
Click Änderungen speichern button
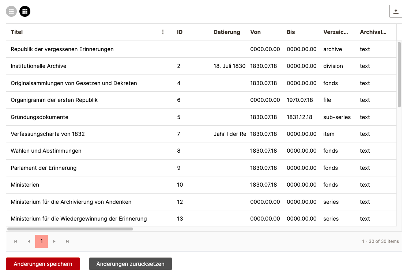[43, 264]
